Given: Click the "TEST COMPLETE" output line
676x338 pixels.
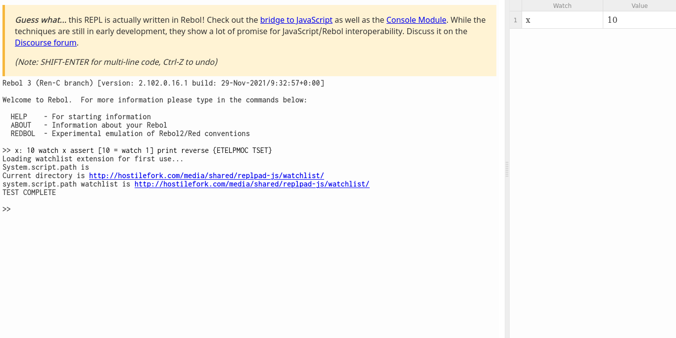Looking at the screenshot, I should (x=29, y=193).
